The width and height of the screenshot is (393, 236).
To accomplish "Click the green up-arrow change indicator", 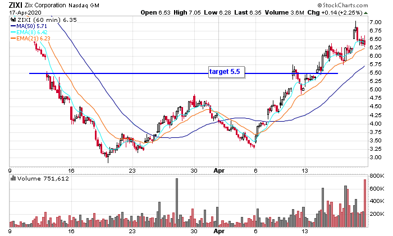I will coord(366,13).
